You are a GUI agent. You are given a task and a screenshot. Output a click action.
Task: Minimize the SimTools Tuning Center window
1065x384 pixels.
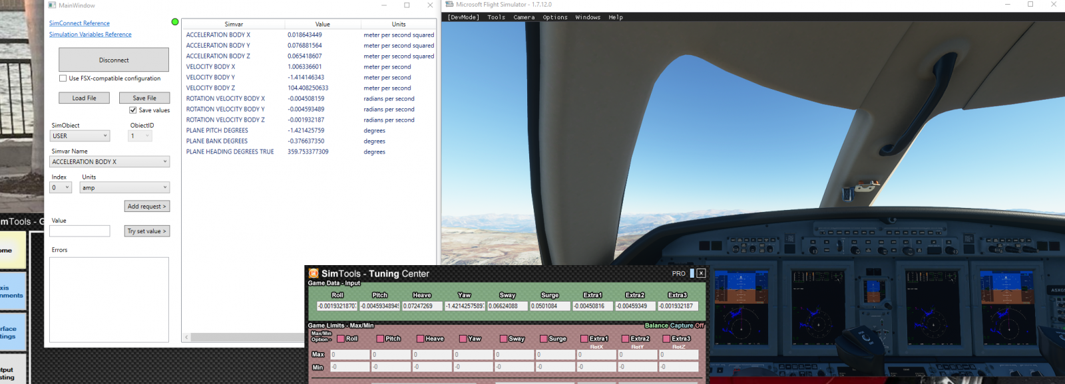click(x=692, y=273)
